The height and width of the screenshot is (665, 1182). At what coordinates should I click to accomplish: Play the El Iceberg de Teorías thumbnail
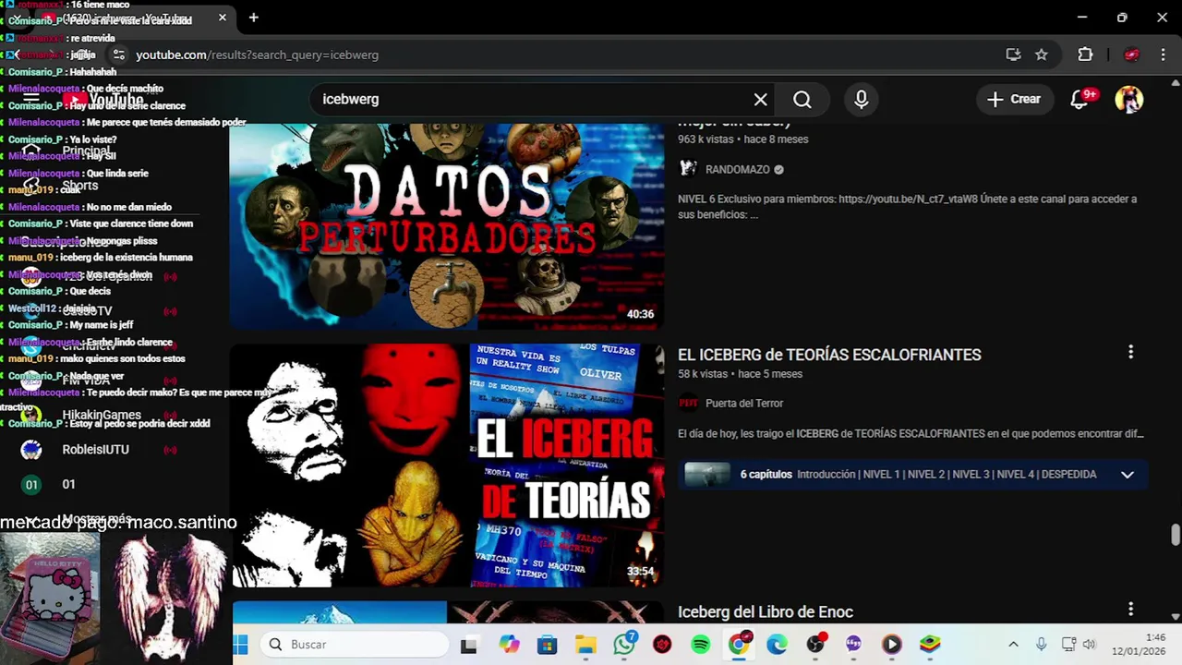pos(447,465)
